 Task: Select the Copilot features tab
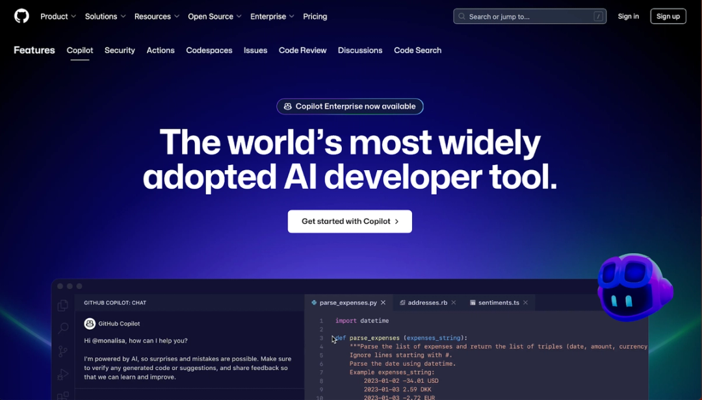pos(80,51)
